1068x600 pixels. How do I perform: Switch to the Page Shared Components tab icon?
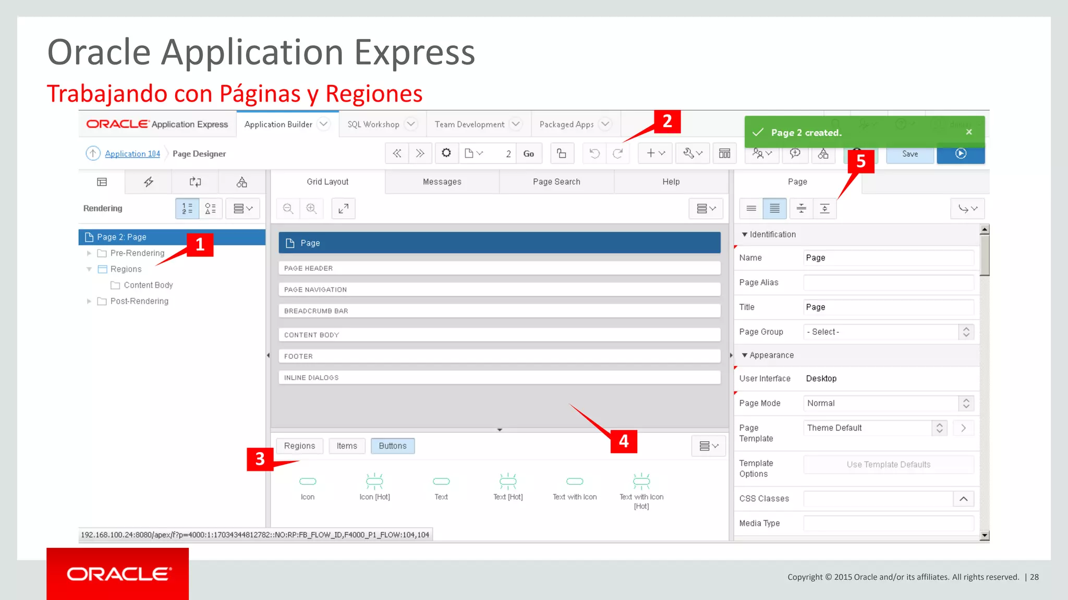(241, 182)
